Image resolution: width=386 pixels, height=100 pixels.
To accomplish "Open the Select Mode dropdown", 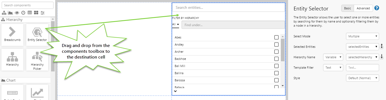I will [x=363, y=36].
